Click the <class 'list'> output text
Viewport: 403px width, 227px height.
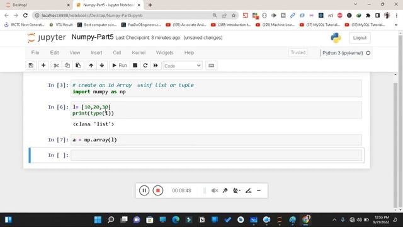coord(93,124)
